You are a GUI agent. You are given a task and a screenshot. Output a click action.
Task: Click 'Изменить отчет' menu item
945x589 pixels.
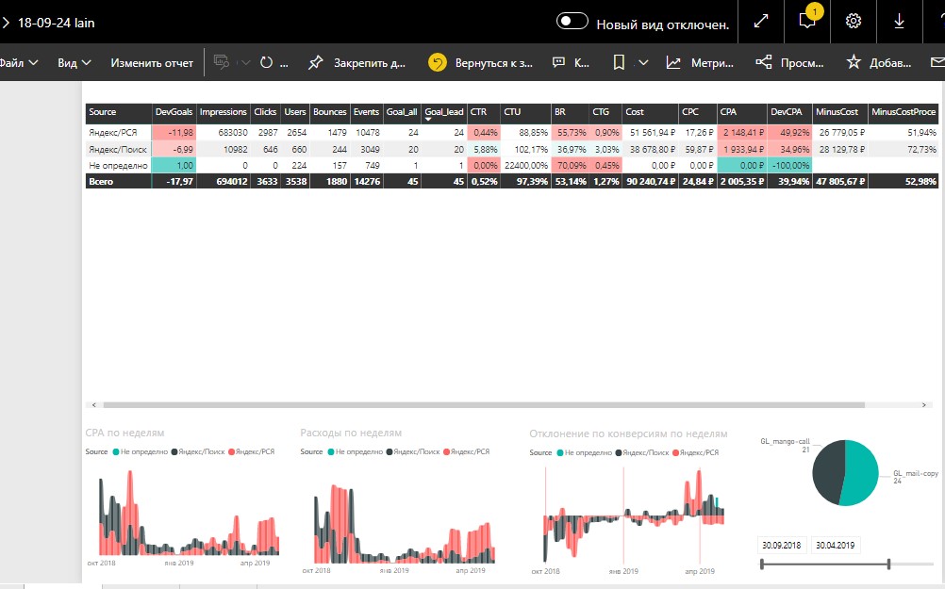152,62
